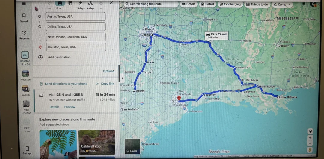Viewport: 324px width, 159px height.
Task: Open the hamburger main menu
Action: click(24, 3)
